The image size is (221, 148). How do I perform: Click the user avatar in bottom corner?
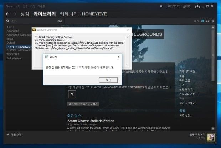(211, 137)
